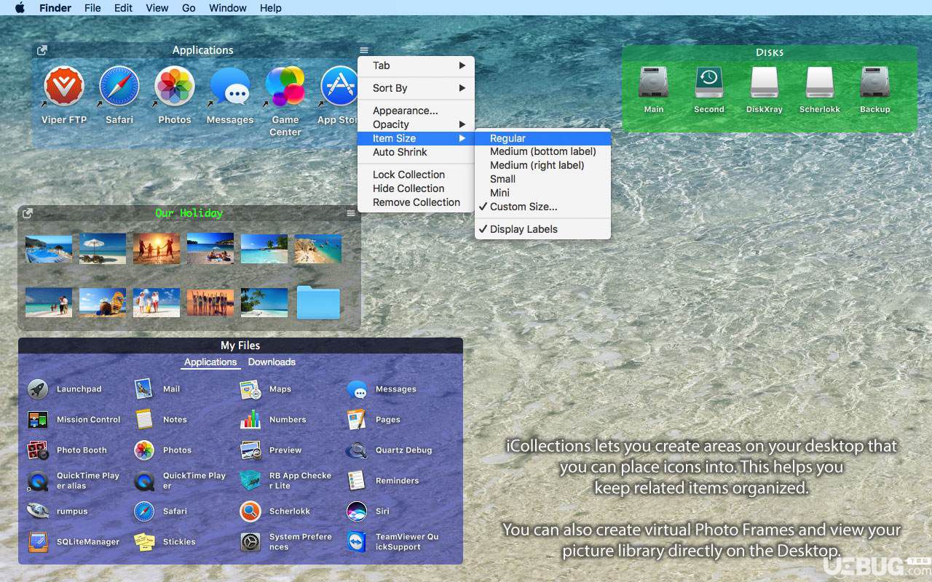Select the Backup disk icon
932x582 pixels.
(x=874, y=83)
